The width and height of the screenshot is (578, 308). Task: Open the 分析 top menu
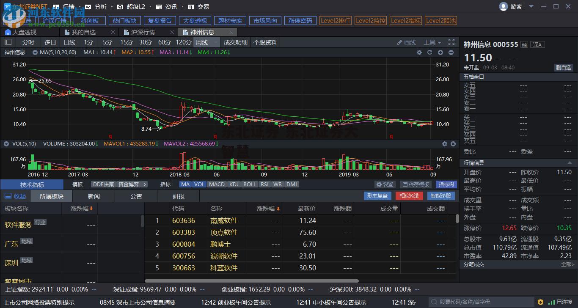(x=96, y=7)
